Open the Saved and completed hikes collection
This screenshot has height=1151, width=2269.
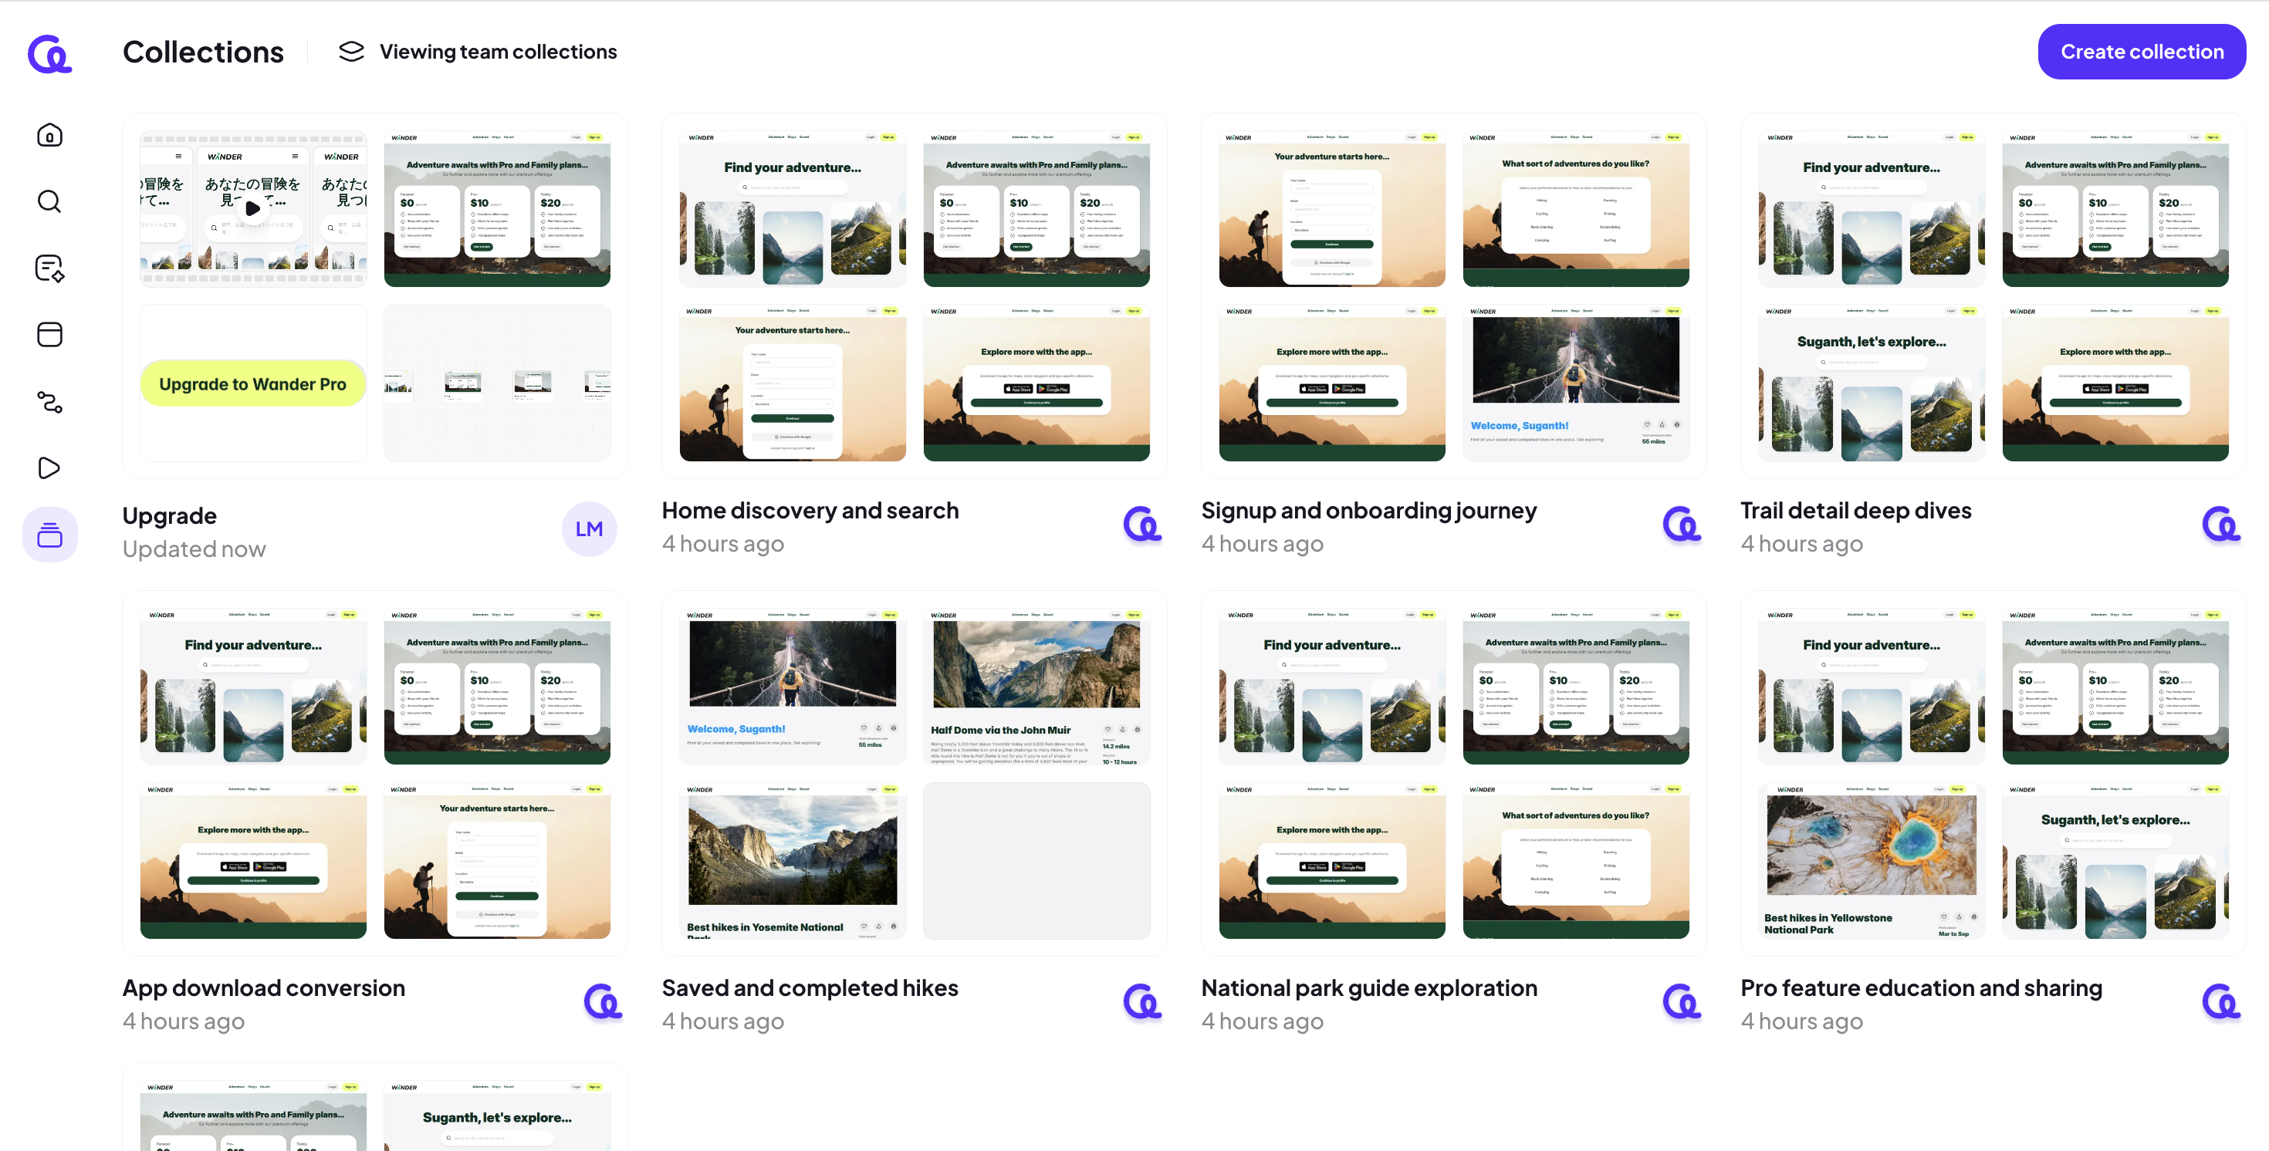click(810, 988)
